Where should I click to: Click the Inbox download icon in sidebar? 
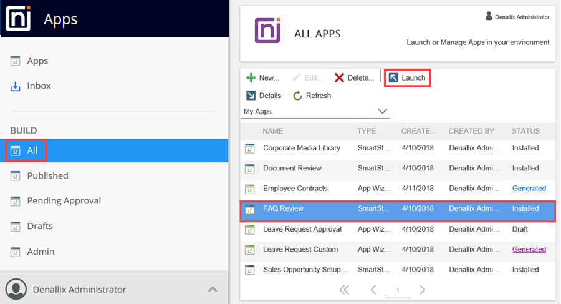pyautogui.click(x=16, y=86)
